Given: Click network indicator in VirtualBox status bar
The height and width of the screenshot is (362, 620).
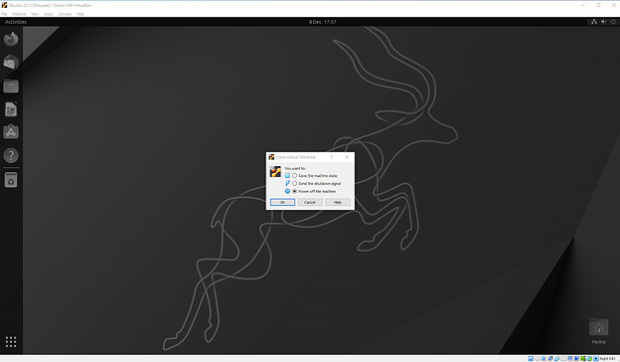Looking at the screenshot, I should tap(550, 358).
